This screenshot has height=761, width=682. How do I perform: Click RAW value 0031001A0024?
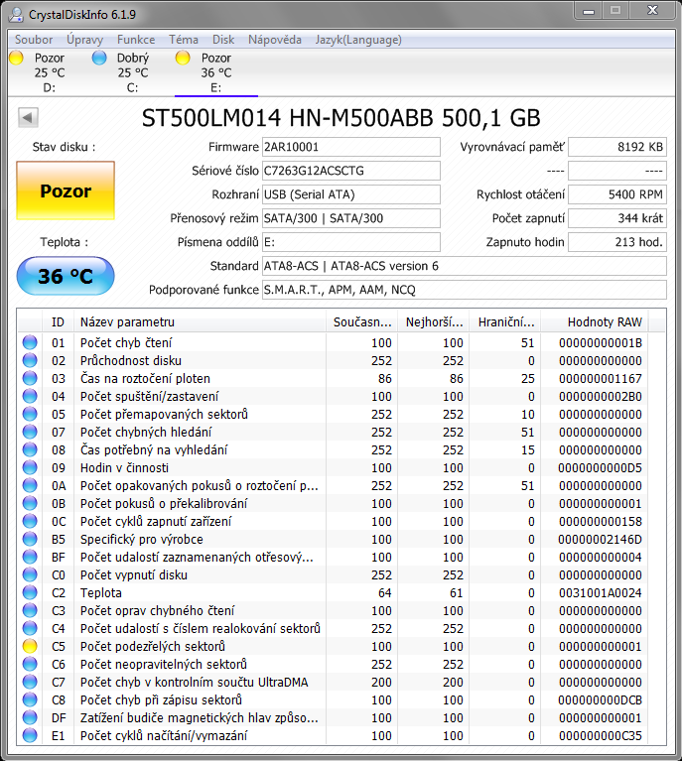click(x=601, y=592)
